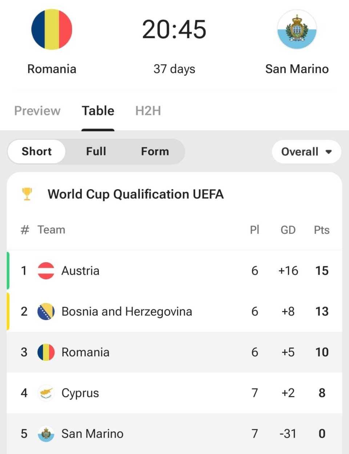Open the Overall filter dropdown

coord(306,151)
